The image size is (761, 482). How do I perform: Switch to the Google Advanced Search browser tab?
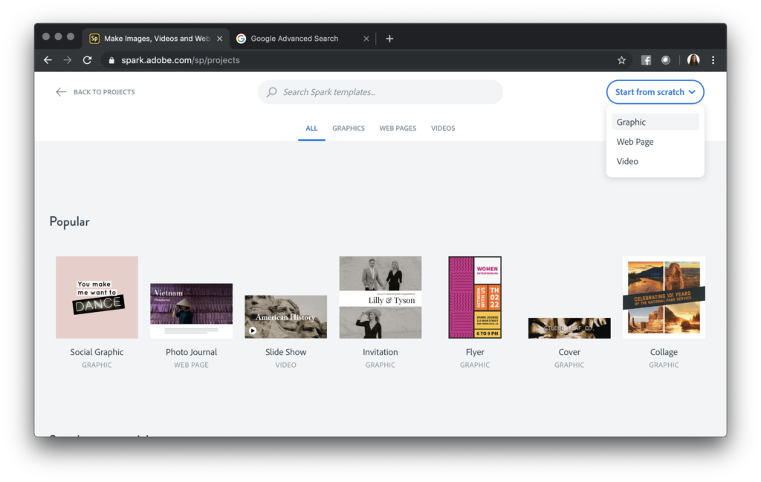pos(296,38)
